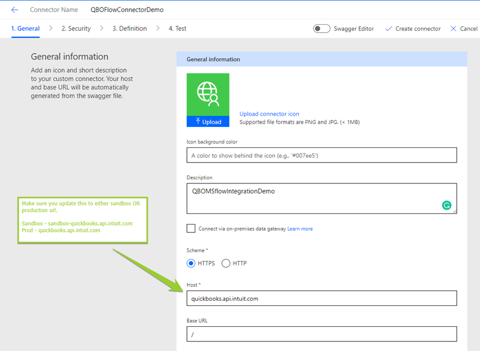Click the Host input field

tap(321, 299)
